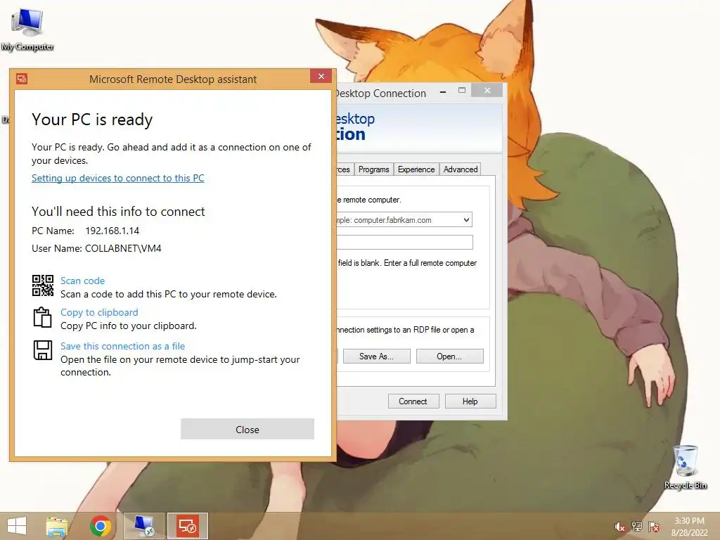720x540 pixels.
Task: Select the User Name COLLABNET\VM4 text
Action: 123,248
